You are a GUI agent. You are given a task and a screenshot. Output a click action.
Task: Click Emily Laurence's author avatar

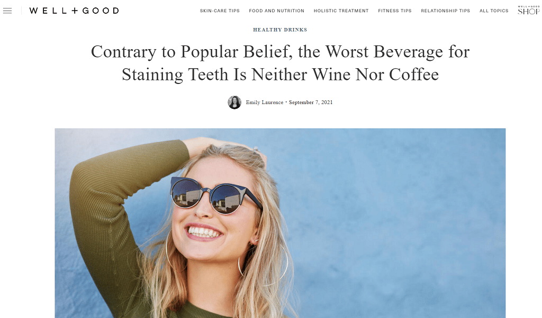[234, 102]
